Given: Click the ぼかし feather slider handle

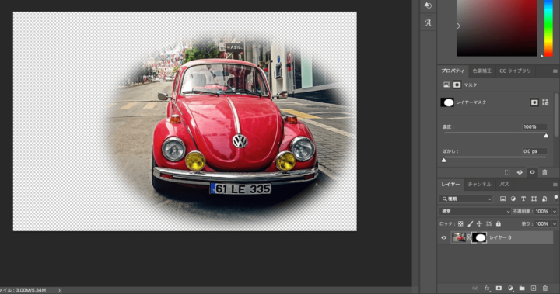Looking at the screenshot, I should 444,161.
